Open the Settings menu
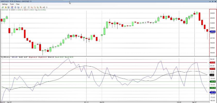 (5, 4)
